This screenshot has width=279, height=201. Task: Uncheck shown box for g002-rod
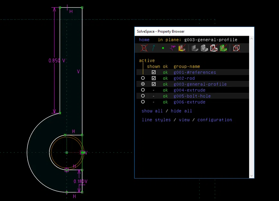pos(154,78)
